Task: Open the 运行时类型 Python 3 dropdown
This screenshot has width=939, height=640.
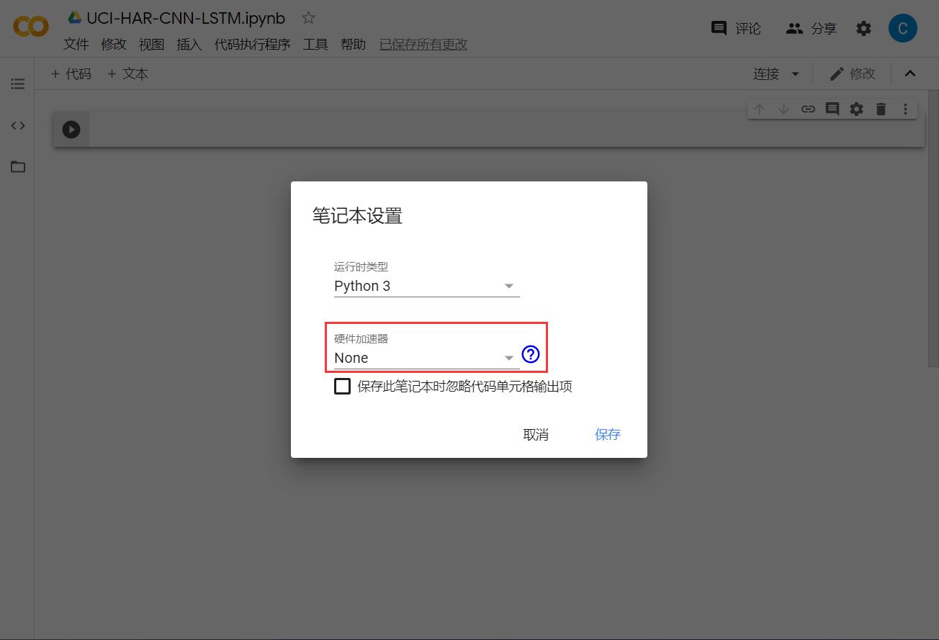Action: (426, 286)
